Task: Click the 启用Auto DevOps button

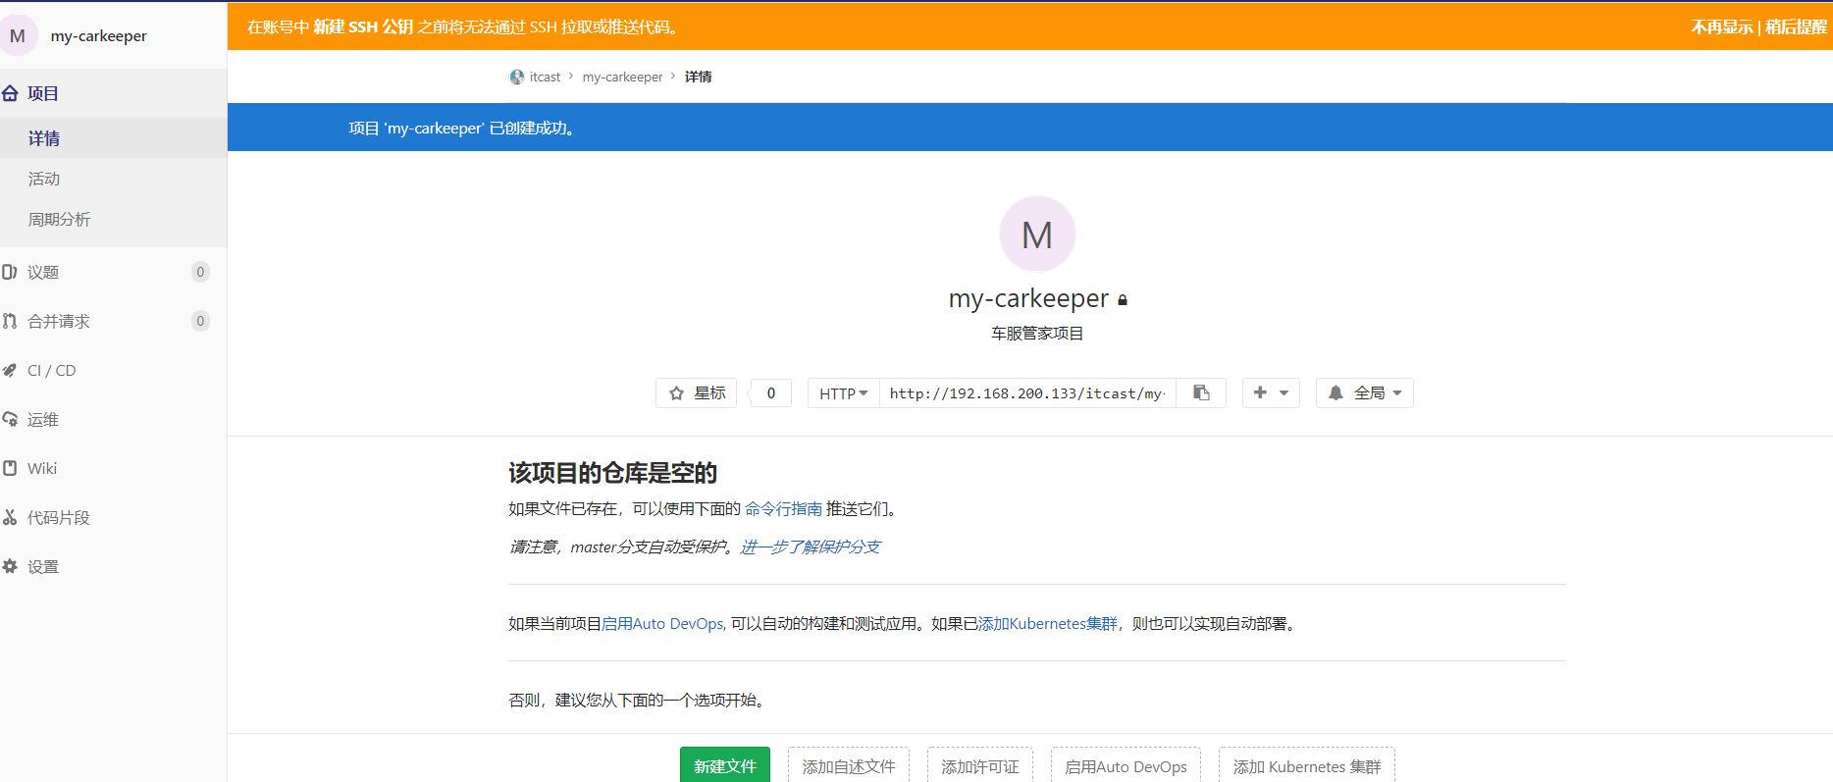Action: click(1126, 765)
